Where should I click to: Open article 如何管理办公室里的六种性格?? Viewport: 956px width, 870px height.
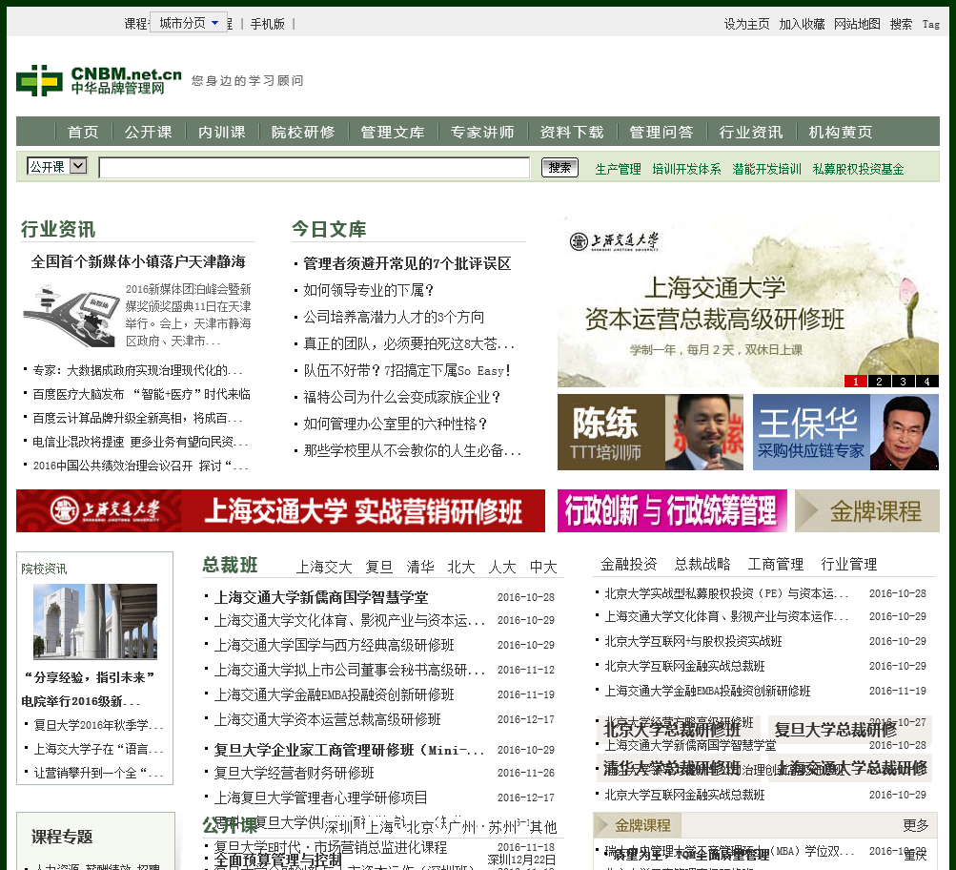[396, 424]
